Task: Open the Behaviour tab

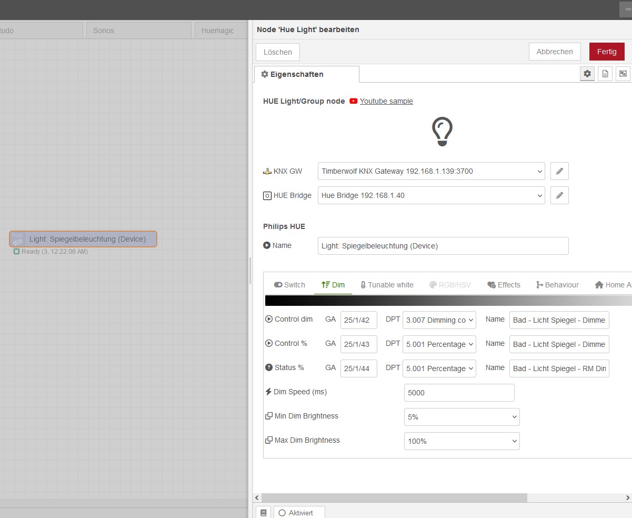Action: [x=557, y=285]
